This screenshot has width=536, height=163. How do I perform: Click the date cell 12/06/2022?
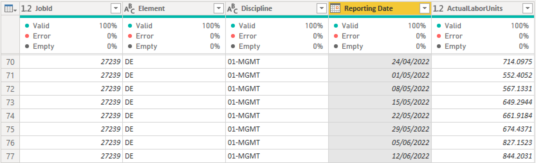(x=380, y=156)
